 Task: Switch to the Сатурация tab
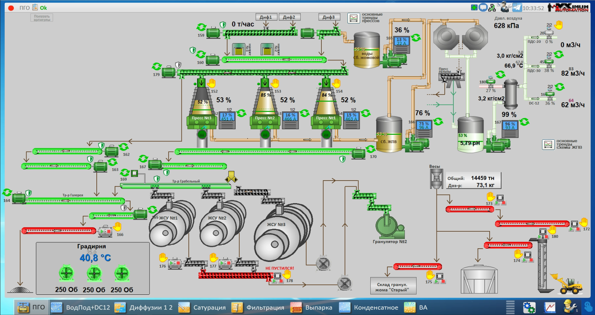pyautogui.click(x=202, y=307)
